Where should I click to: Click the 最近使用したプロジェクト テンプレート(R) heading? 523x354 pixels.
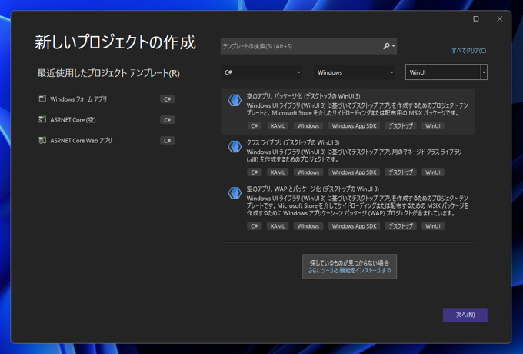[x=108, y=73]
